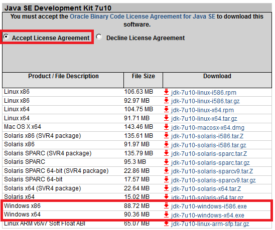Click red download arrow beside solaris-x64.tar.Z
275x230 pixels.
tap(166, 188)
